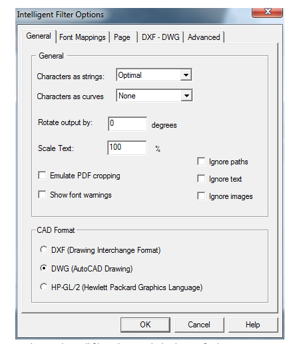Select DXF Drawing Interchange Format radio button
Screen dimensions: 299x344
(43, 250)
